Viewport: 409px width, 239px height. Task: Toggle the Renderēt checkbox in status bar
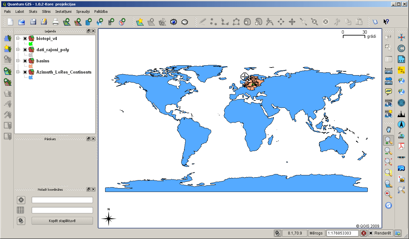pyautogui.click(x=371, y=233)
